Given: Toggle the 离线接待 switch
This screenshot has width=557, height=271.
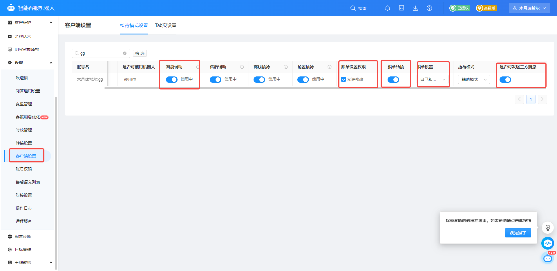Looking at the screenshot, I should point(259,80).
